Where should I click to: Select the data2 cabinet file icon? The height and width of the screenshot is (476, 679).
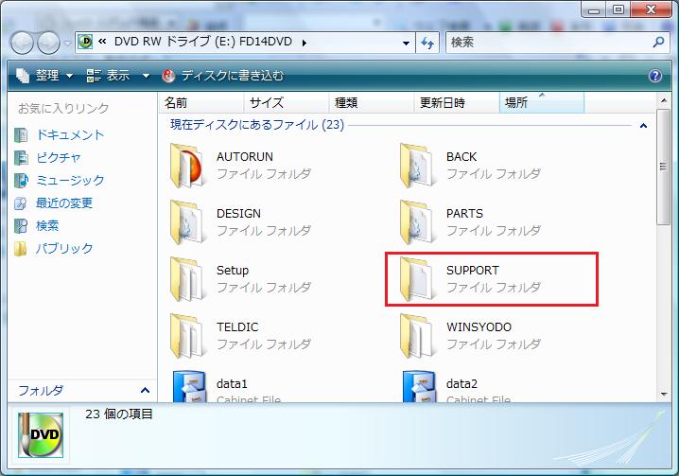coord(419,387)
